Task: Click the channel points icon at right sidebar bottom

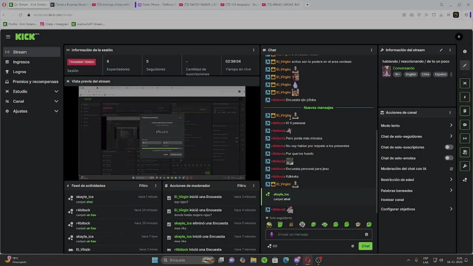Action: pyautogui.click(x=465, y=180)
